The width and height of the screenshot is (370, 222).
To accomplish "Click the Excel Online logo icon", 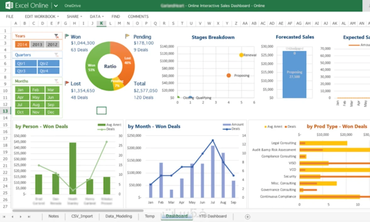I will pyautogui.click(x=9, y=5).
